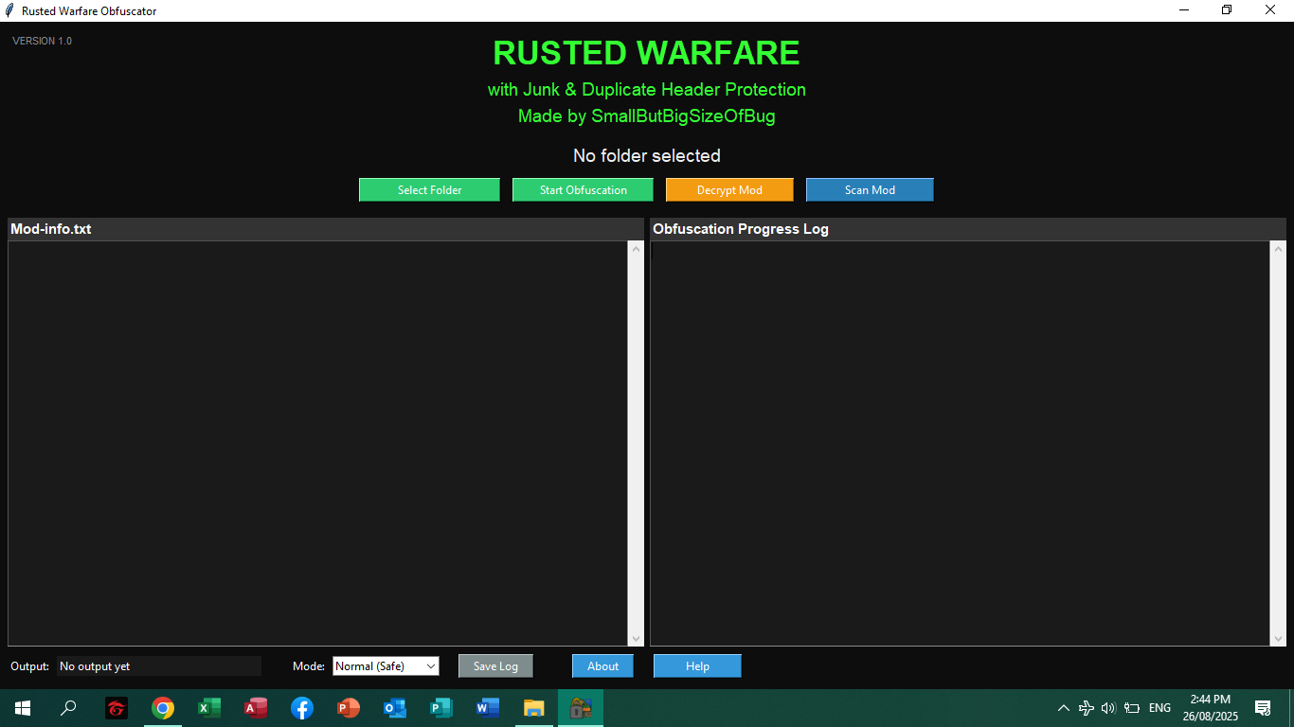This screenshot has height=727, width=1294.
Task: Click the ENG language indicator
Action: [x=1159, y=708]
